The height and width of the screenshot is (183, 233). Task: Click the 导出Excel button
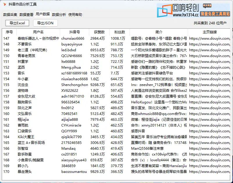pos(17,23)
